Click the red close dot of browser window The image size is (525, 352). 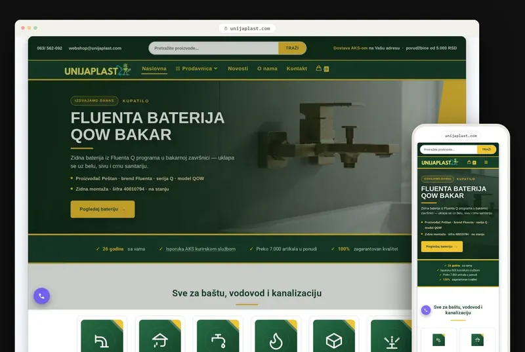coord(23,28)
